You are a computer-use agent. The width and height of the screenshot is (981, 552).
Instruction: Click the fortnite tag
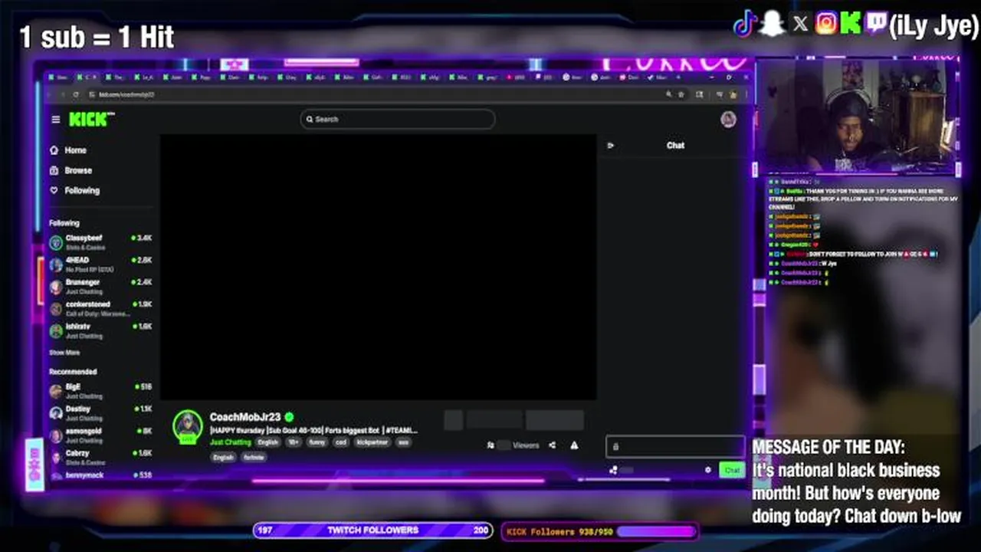click(254, 457)
